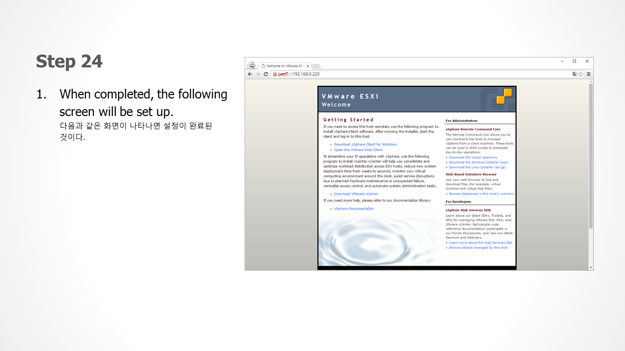Screen dimensions: 625x351
Task: Click the vSphere Remote Command Line heading
Action: point(473,129)
